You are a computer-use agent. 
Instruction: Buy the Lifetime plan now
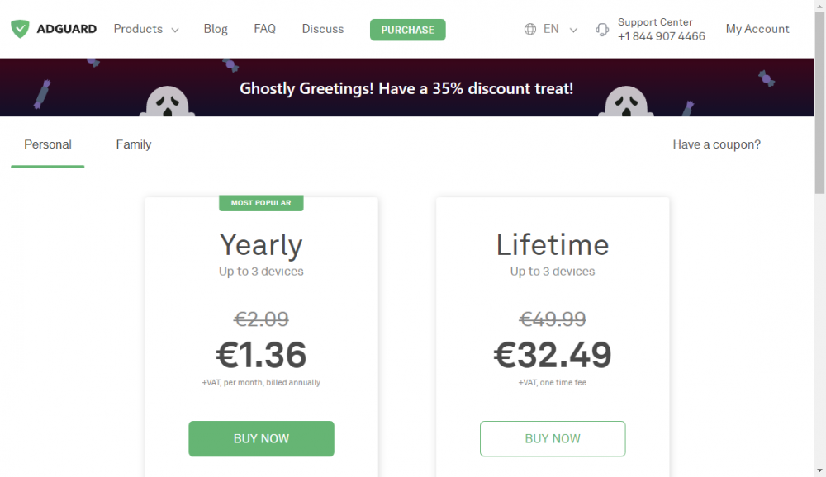[553, 438]
